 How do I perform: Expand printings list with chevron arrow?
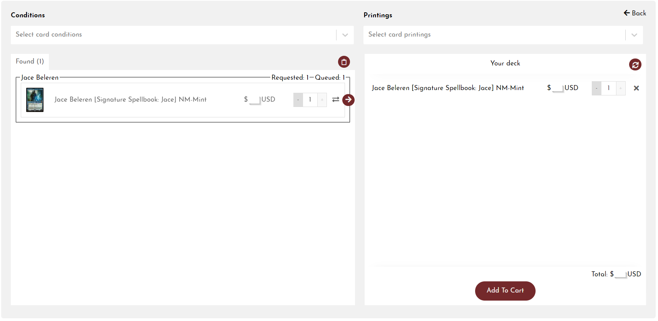coord(634,35)
